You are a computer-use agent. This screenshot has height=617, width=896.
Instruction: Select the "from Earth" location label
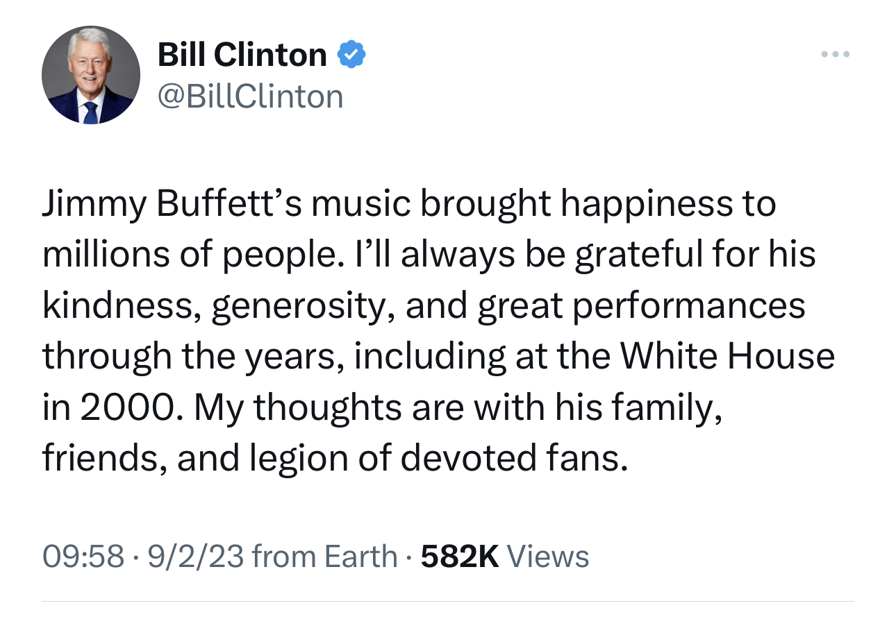[x=325, y=556]
